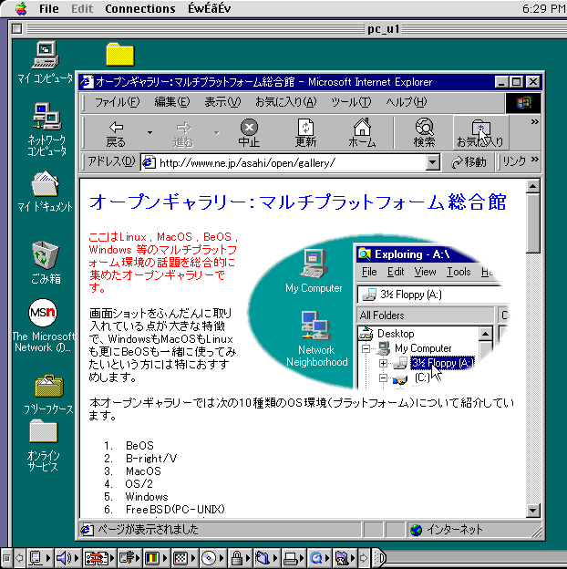
Task: Go to the Home (ホーム) page icon
Action: coord(362,133)
